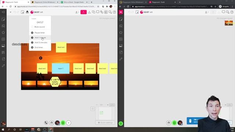235x132 pixels.
Task: Switch to Online Whiteboard tab in left browser
Action: [44, 2]
